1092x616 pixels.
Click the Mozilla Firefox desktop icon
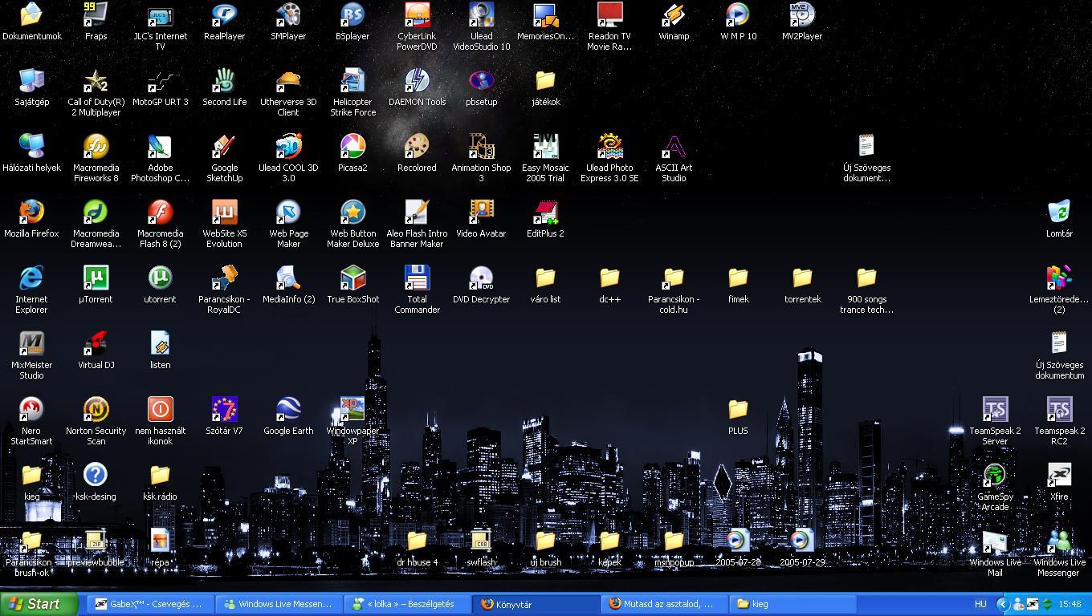[x=31, y=219]
